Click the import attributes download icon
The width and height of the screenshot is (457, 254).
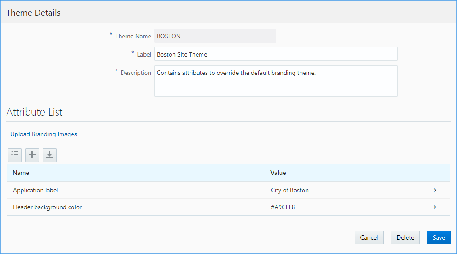[49, 155]
